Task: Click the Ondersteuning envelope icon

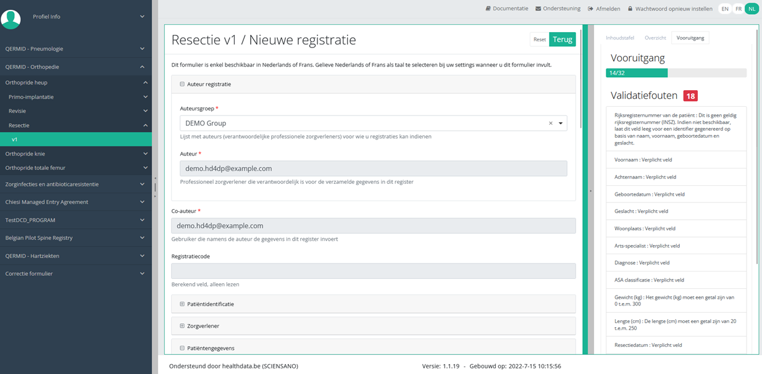Action: tap(538, 9)
